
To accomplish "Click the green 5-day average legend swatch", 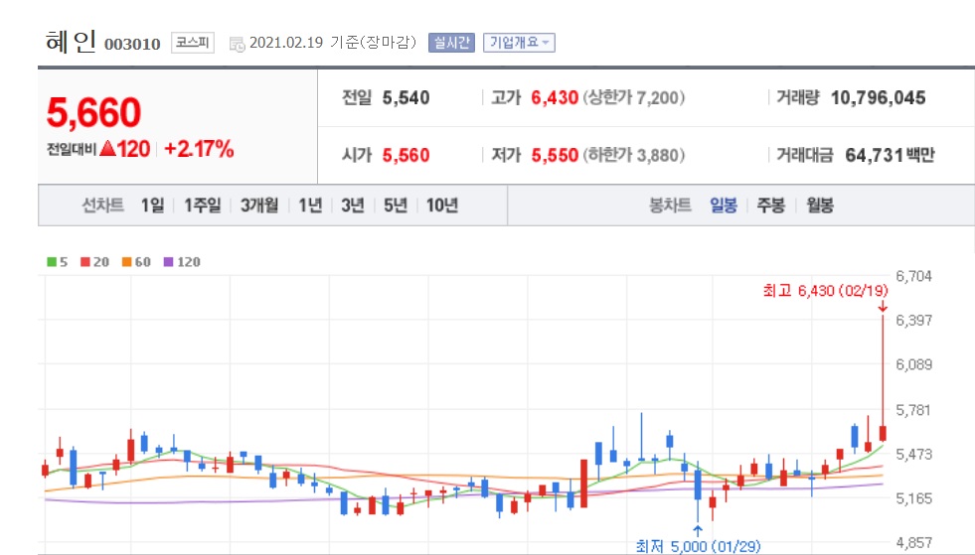I will 52,262.
